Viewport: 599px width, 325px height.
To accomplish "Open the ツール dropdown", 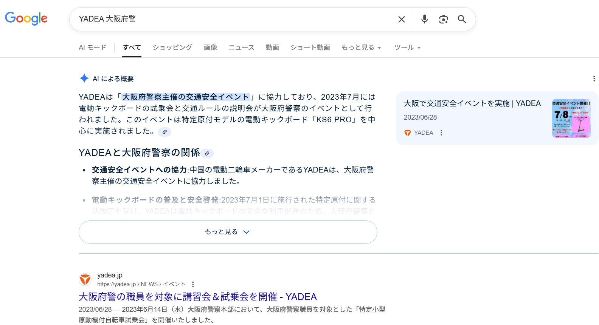I will pos(407,48).
